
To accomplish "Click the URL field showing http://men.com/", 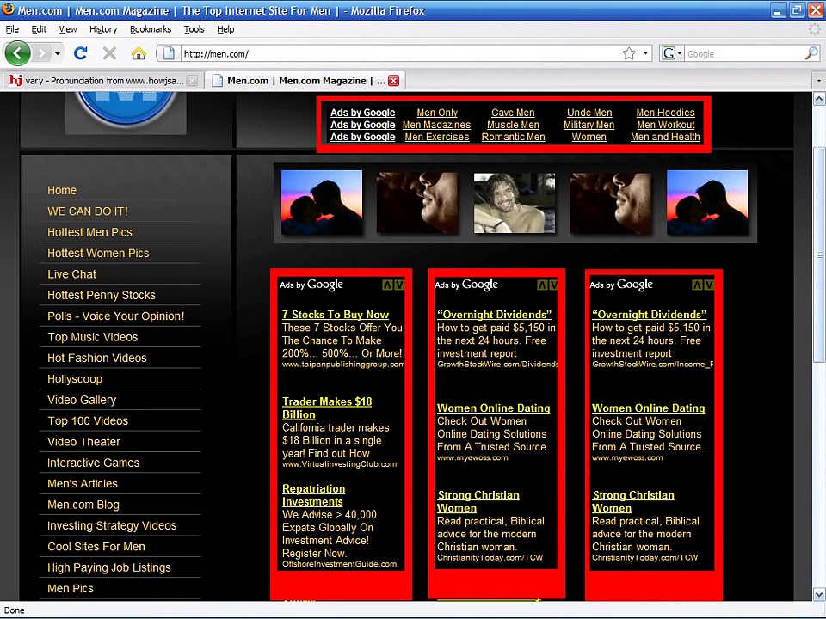I will (x=400, y=53).
